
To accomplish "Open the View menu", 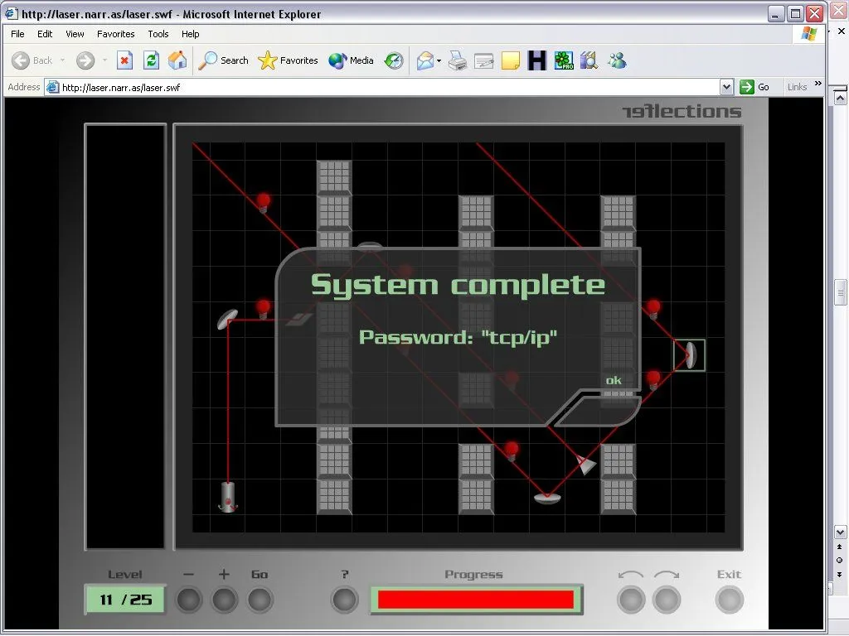I will 75,34.
